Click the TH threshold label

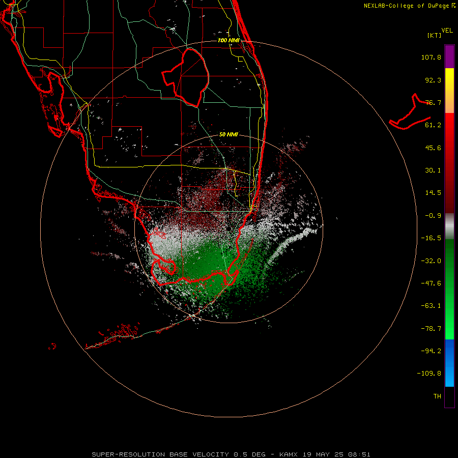(437, 396)
